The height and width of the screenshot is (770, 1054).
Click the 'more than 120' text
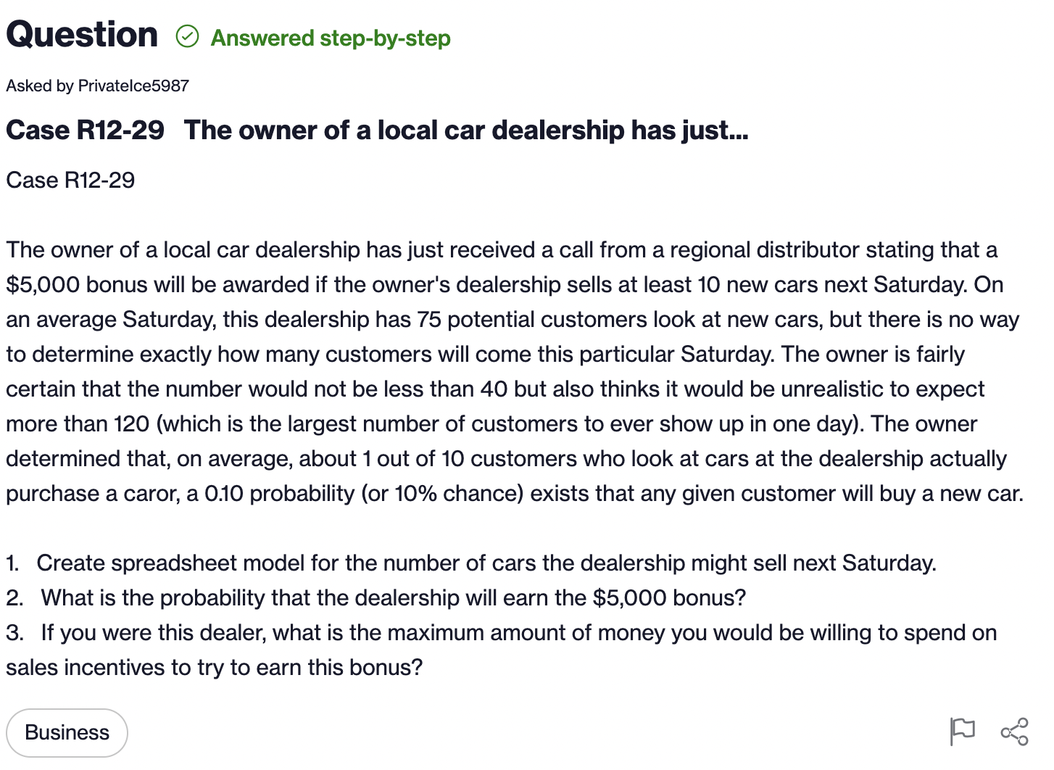tap(78, 423)
